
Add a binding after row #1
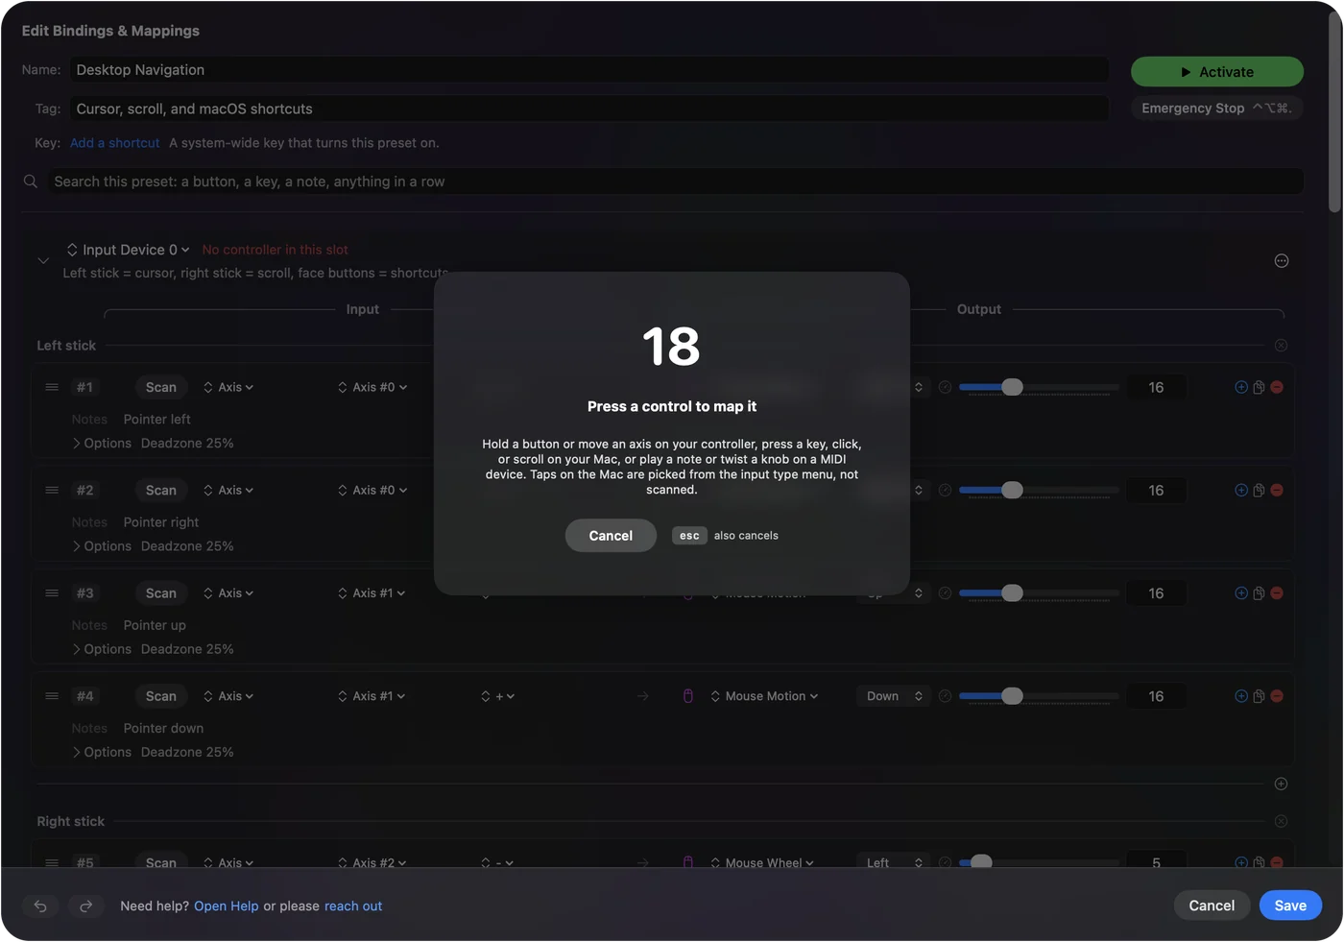(x=1241, y=387)
